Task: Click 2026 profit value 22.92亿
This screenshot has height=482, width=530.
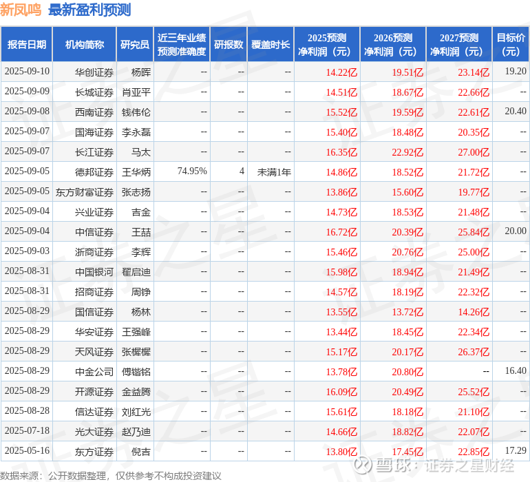Action: 407,152
